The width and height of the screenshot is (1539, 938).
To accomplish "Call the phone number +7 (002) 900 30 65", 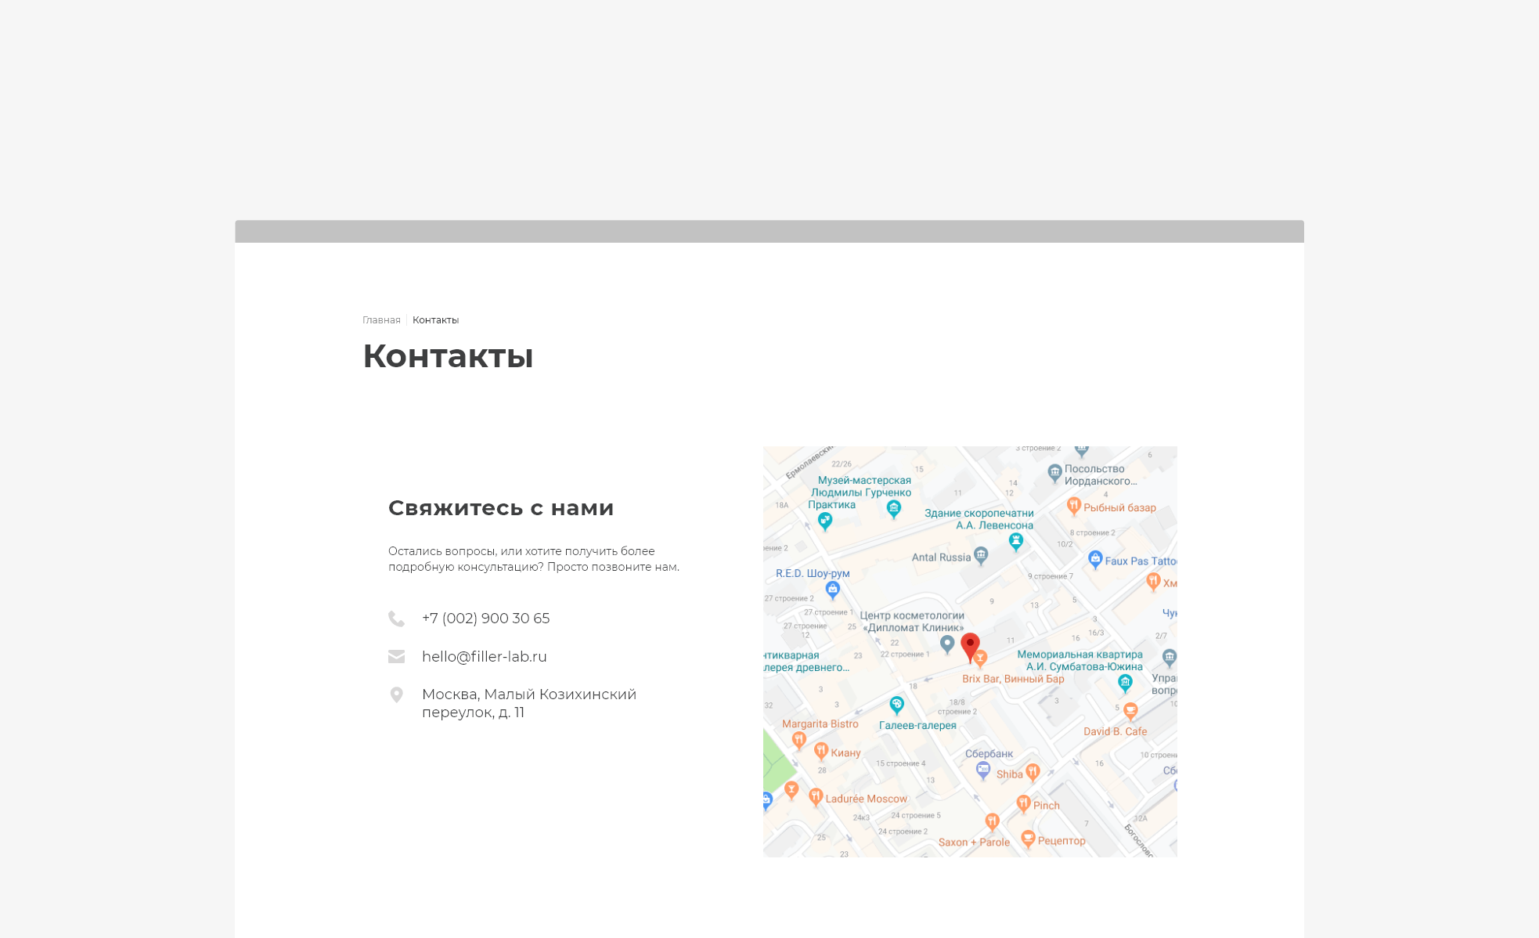I will pos(485,619).
